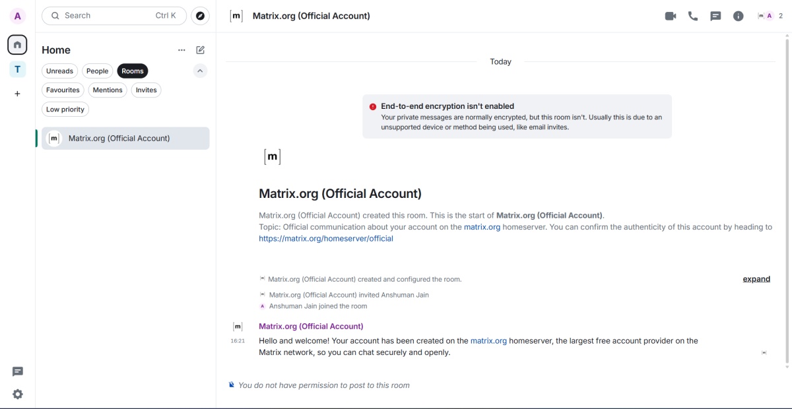Open the Home options menu via ellipsis
The height and width of the screenshot is (409, 792).
pos(182,49)
